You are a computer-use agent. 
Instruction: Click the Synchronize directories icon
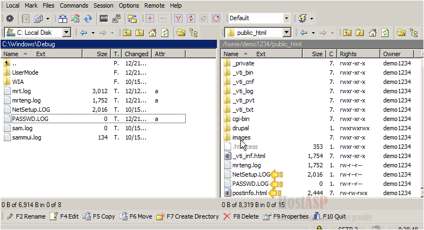88,18
